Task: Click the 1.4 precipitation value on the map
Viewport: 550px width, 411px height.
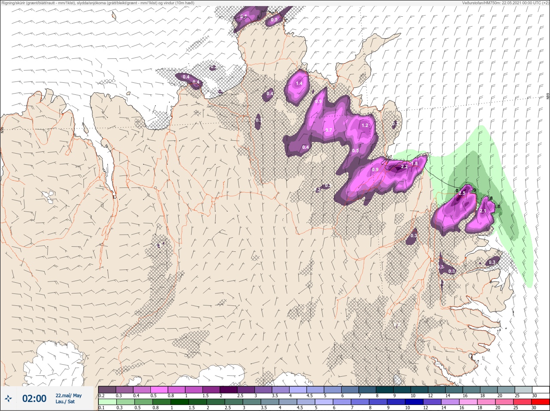Action: click(x=299, y=84)
